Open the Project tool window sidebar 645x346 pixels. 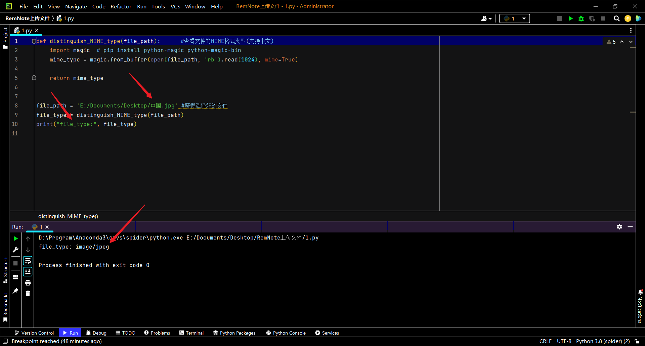click(5, 38)
